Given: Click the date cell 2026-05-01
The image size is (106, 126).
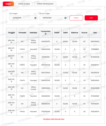Looking at the screenshot, I should (11, 88).
